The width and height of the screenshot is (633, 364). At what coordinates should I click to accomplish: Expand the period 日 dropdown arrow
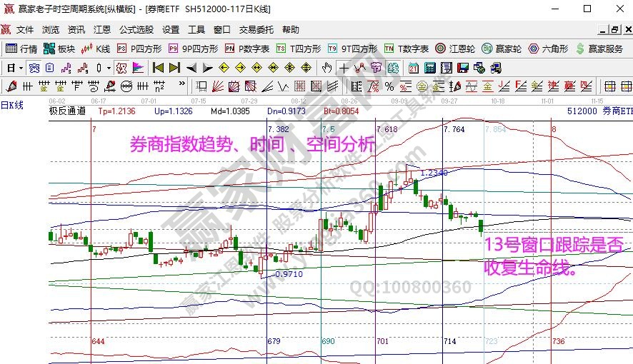click(x=21, y=68)
